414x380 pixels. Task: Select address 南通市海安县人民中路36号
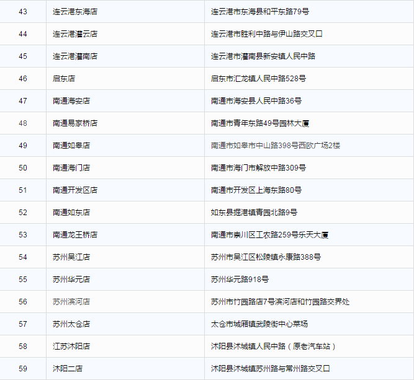256,101
